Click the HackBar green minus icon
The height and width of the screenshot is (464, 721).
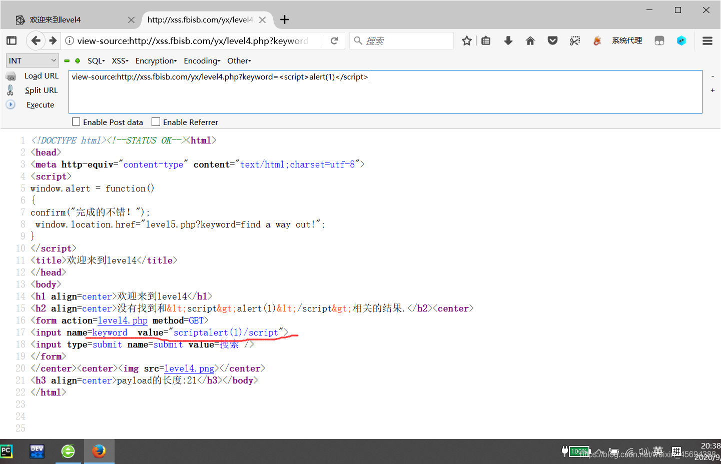[67, 61]
